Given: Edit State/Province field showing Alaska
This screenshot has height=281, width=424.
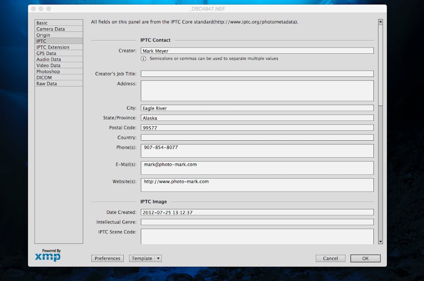Looking at the screenshot, I should click(x=257, y=118).
